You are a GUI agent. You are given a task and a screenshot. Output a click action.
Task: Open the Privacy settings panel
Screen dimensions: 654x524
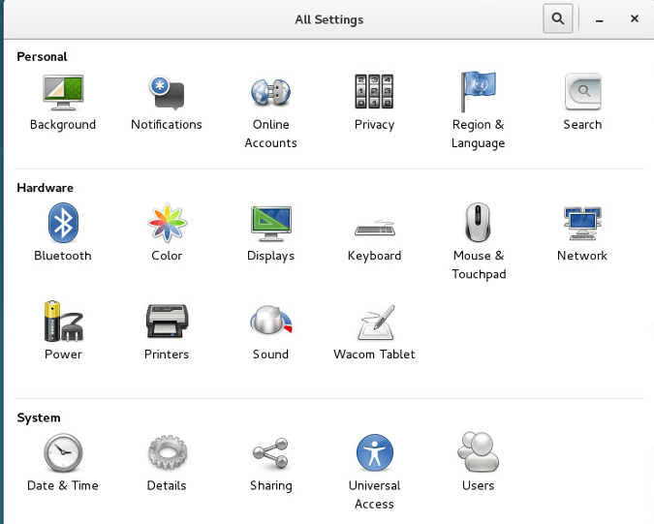[x=374, y=93]
